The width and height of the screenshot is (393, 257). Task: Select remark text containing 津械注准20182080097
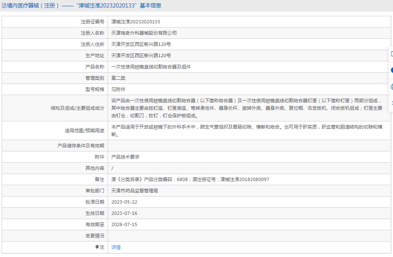click(190, 179)
